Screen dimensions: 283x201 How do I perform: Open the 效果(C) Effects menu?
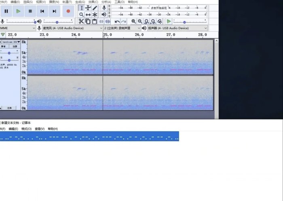pos(93,2)
